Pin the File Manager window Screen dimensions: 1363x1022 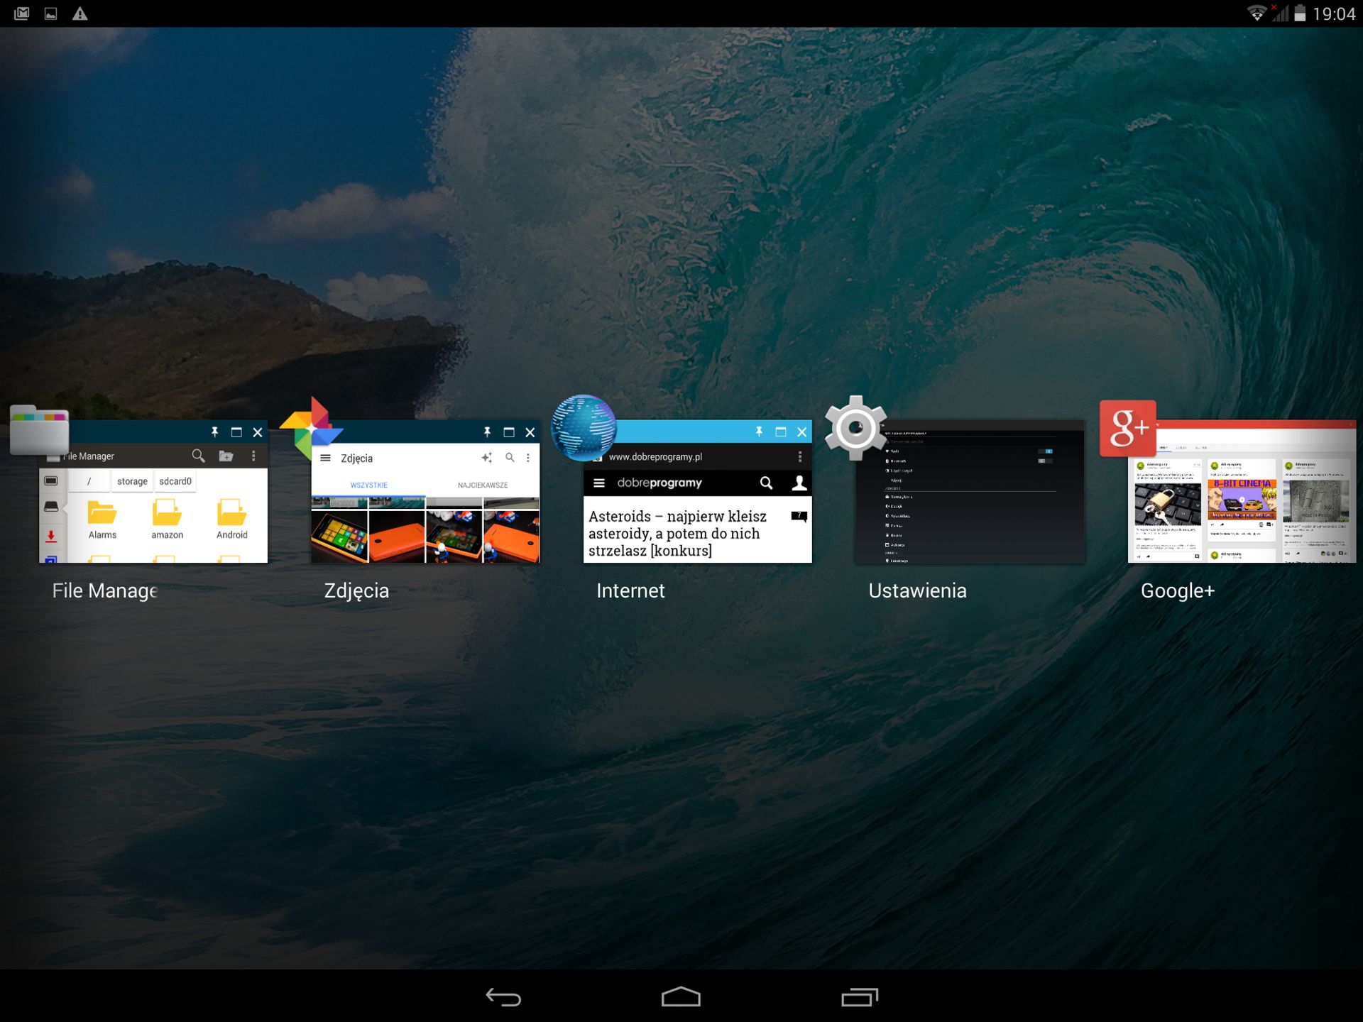214,432
